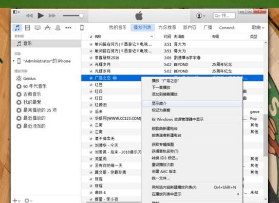Screen dimensions: 279x203
Task: Switch to the Connect tab
Action: [x=227, y=28]
